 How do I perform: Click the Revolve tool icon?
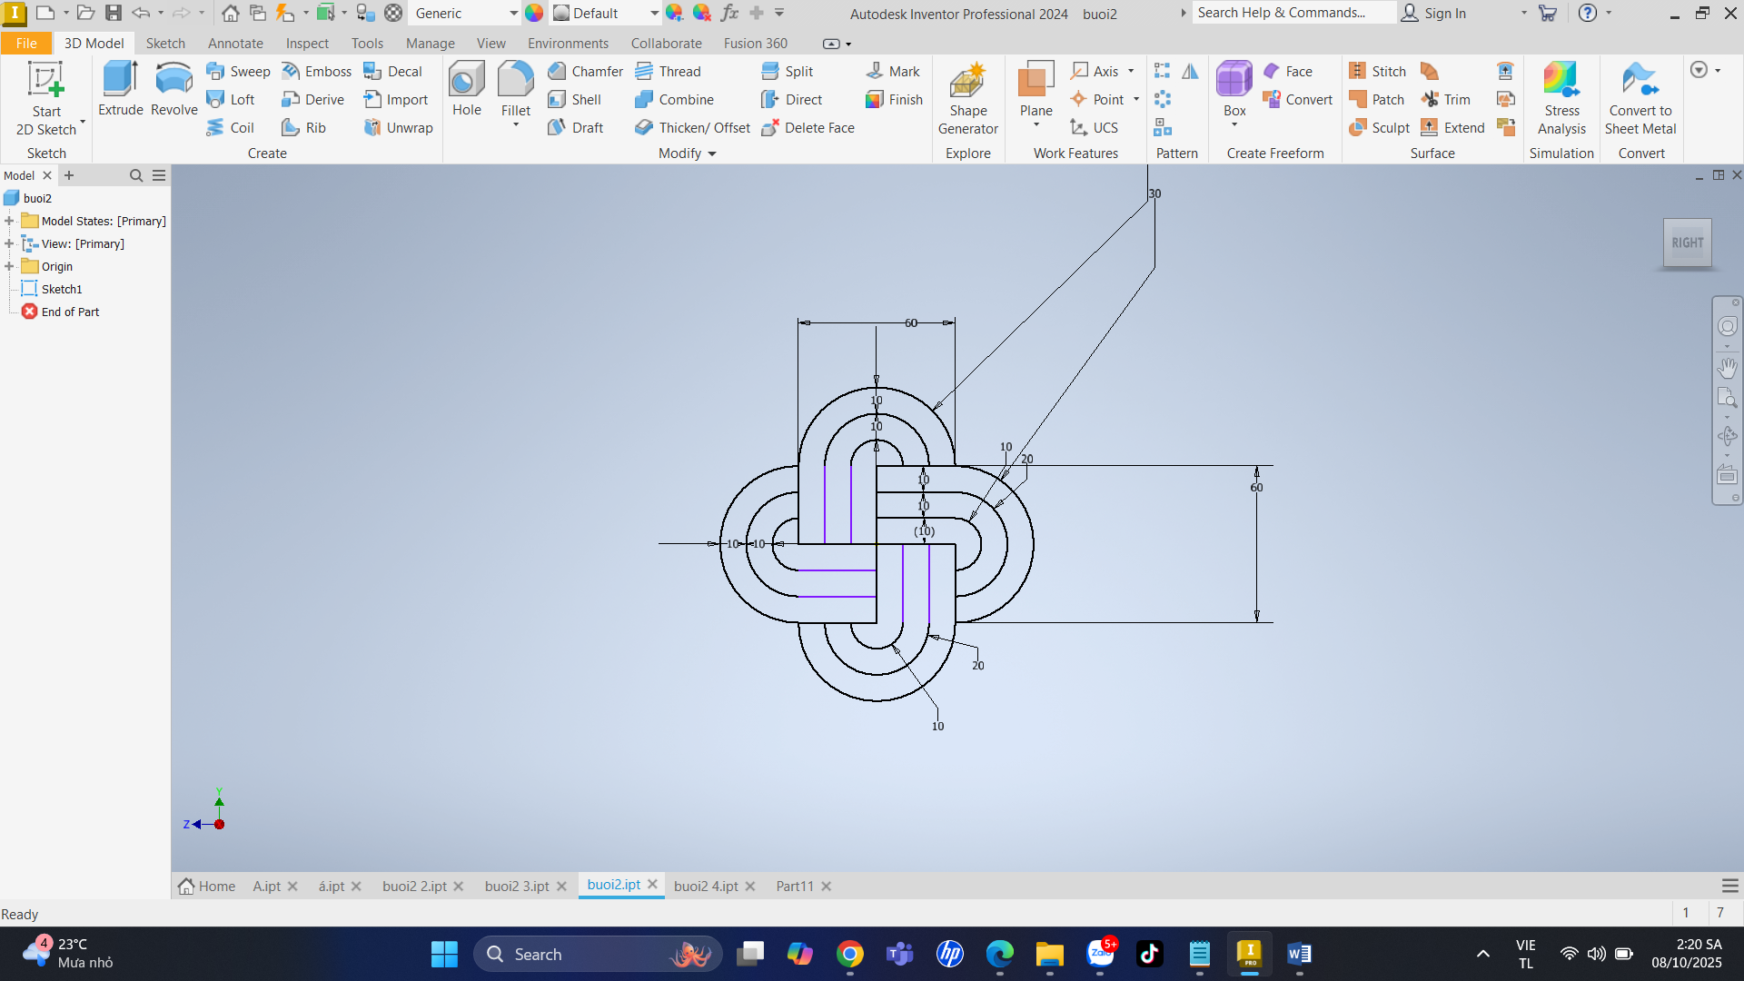[x=173, y=80]
